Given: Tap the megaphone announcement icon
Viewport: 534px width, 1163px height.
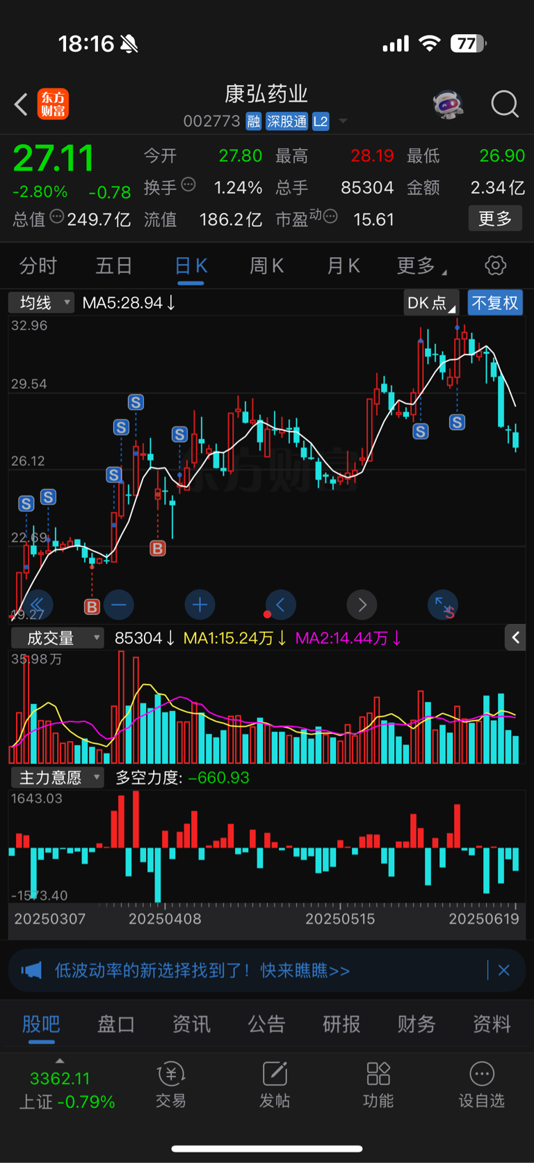Looking at the screenshot, I should point(31,970).
